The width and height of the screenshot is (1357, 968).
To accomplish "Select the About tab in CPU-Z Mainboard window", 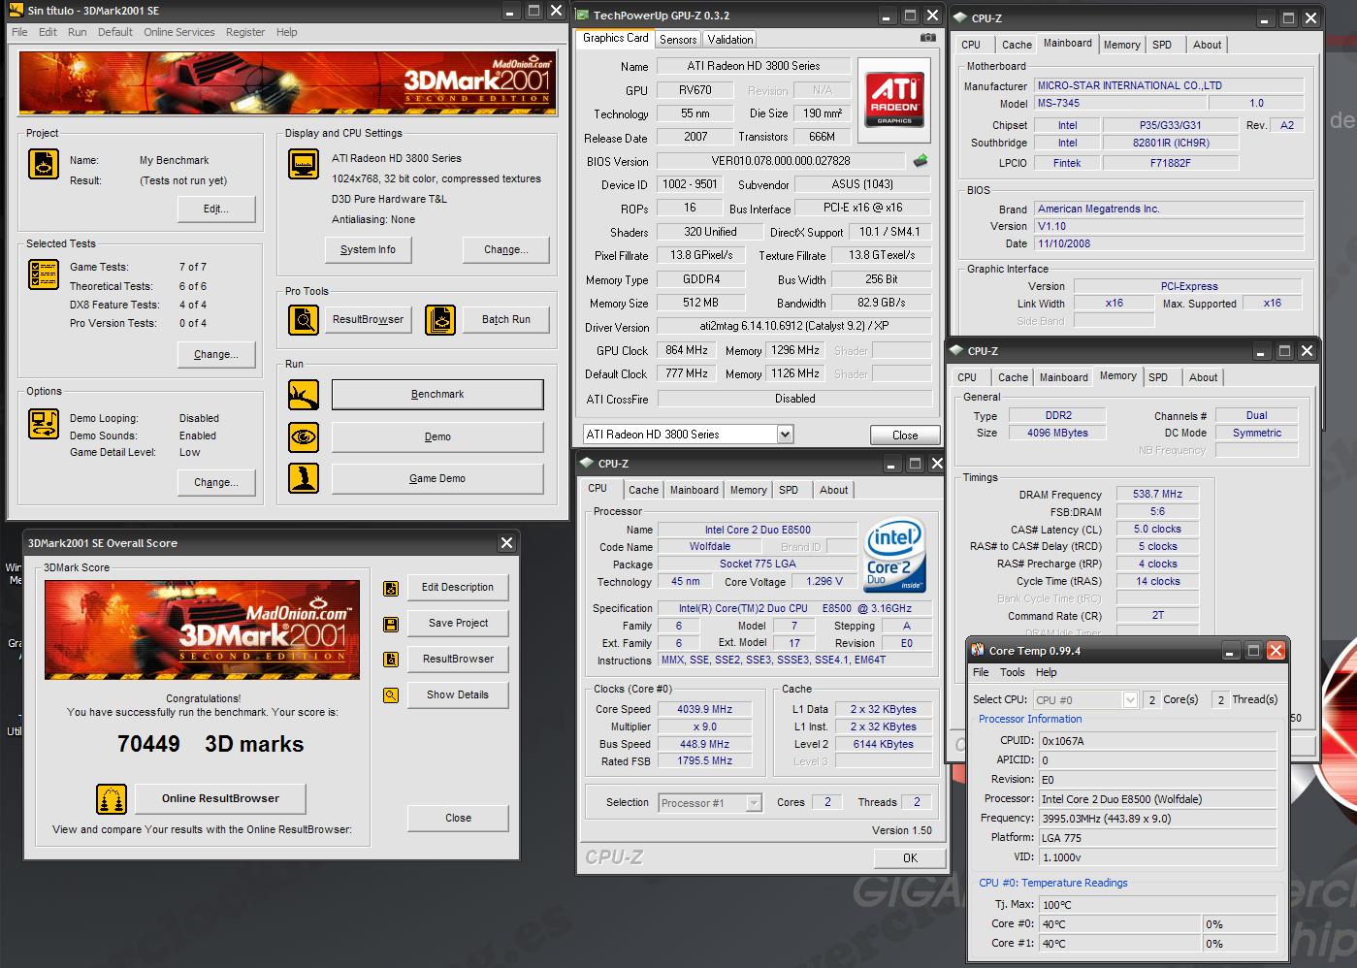I will pos(1207,45).
